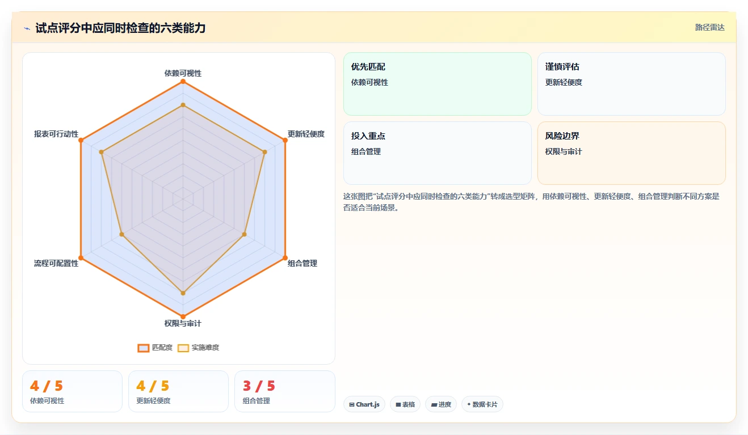Click the 组合管理 radar axis label
Screen dimensions: 748x435
click(x=302, y=263)
